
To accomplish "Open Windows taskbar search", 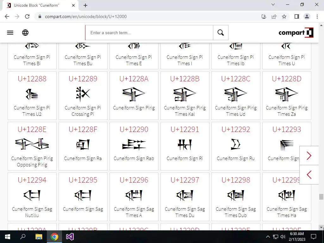I will point(23,237).
